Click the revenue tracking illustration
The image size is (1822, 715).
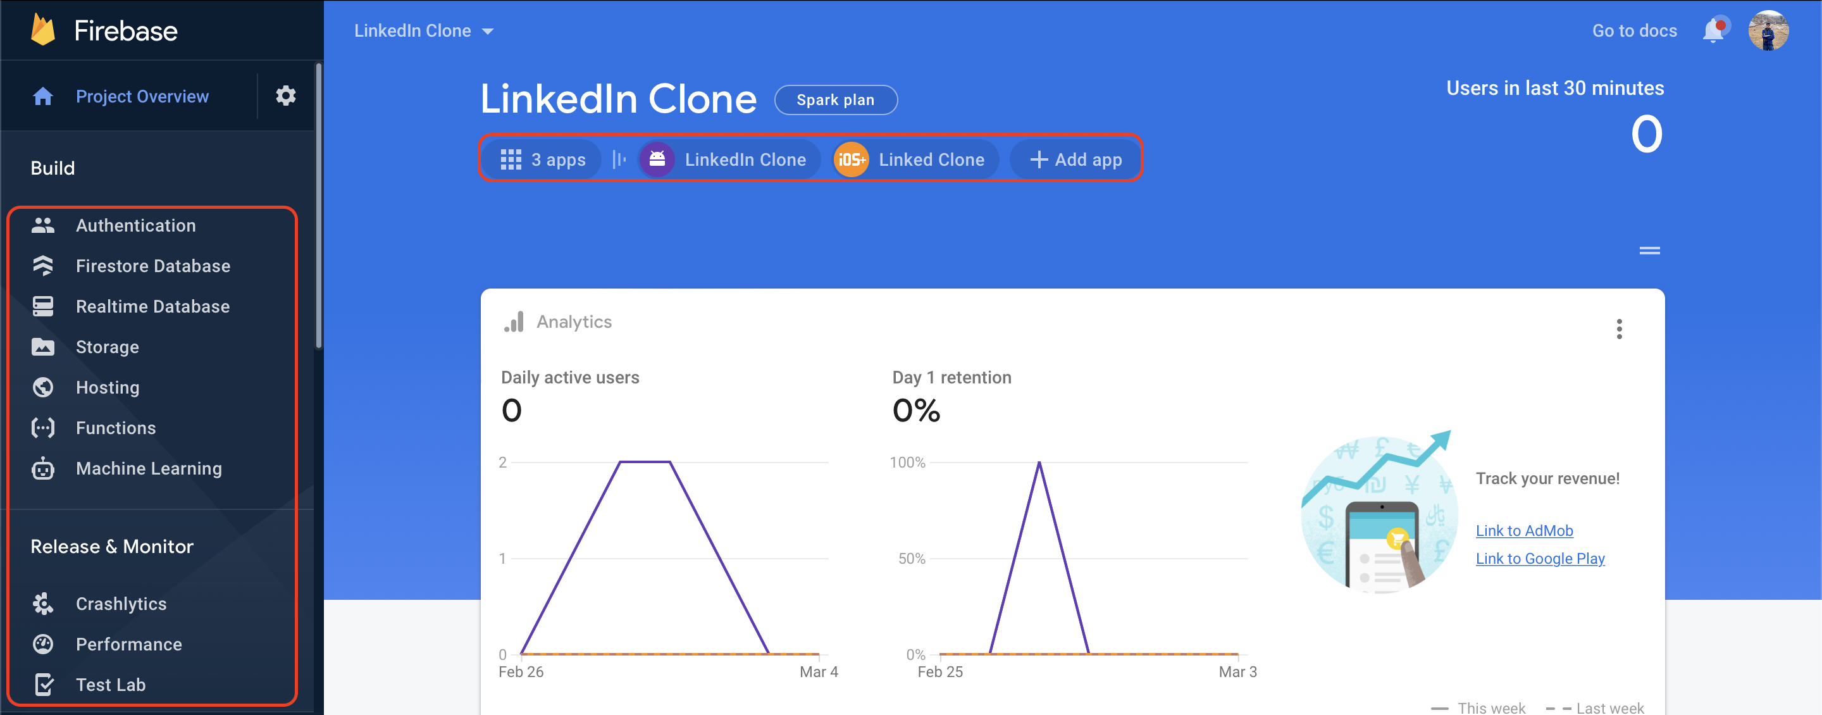tap(1379, 513)
